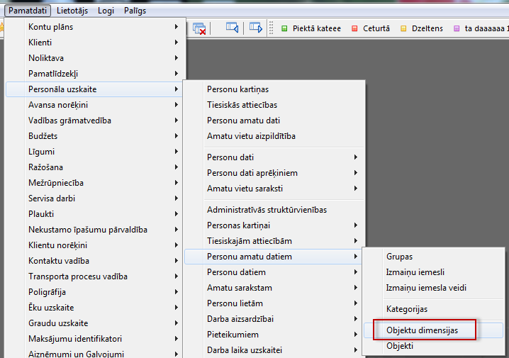Select Personu amatu datiem item

point(274,257)
